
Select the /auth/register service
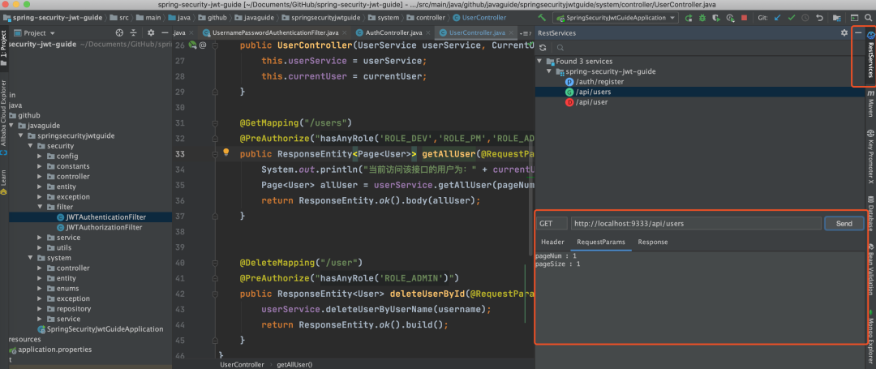pos(599,81)
